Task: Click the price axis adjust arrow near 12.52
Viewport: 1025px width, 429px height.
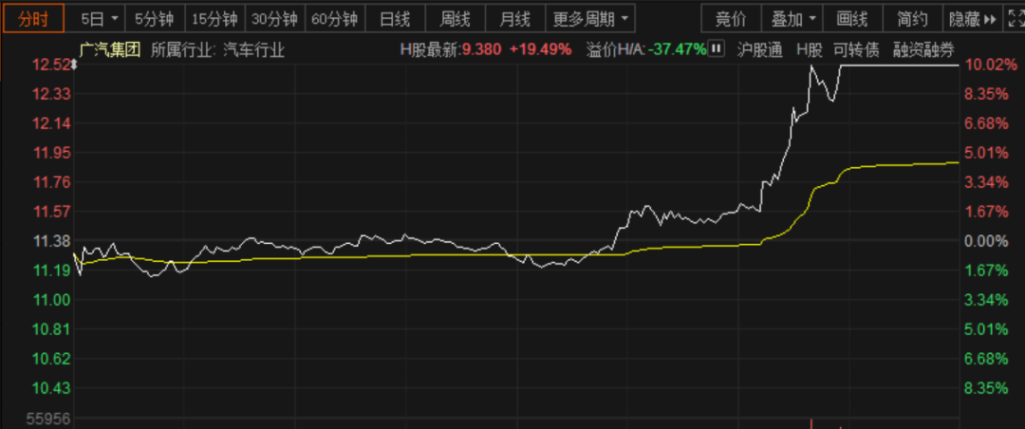Action: (x=75, y=65)
